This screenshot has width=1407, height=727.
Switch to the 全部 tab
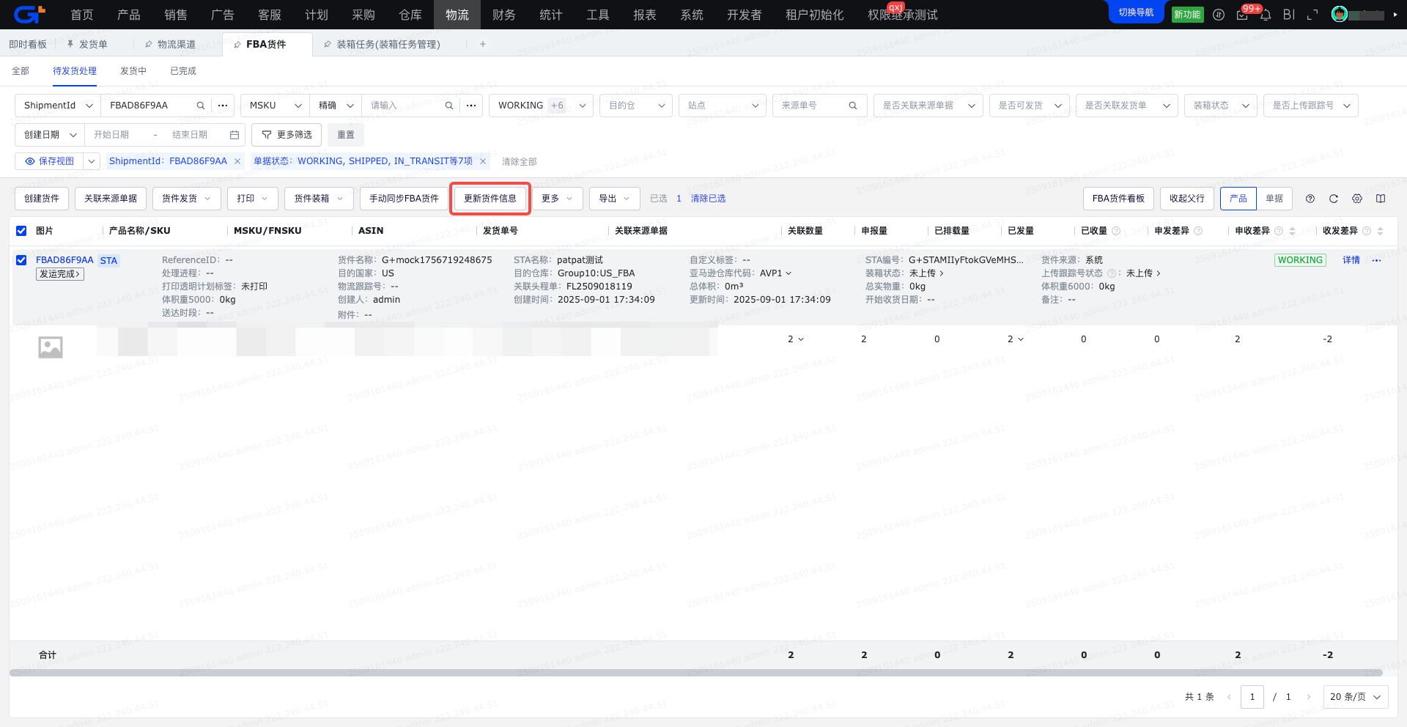(x=21, y=71)
